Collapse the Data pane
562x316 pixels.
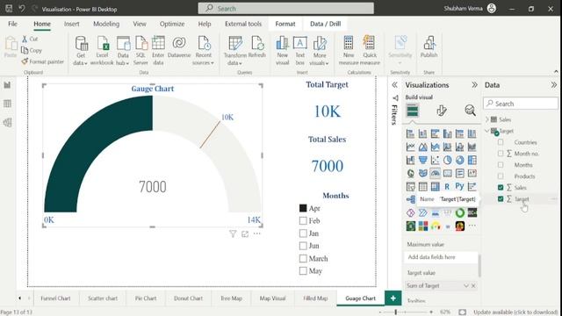pyautogui.click(x=554, y=85)
